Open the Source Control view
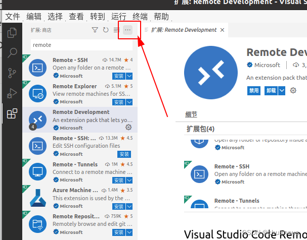307x240 pixels. coord(12,73)
